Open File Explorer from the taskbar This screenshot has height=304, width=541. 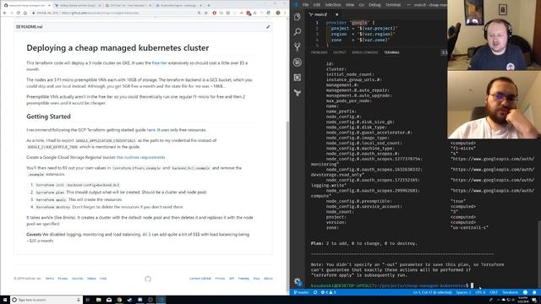98,300
